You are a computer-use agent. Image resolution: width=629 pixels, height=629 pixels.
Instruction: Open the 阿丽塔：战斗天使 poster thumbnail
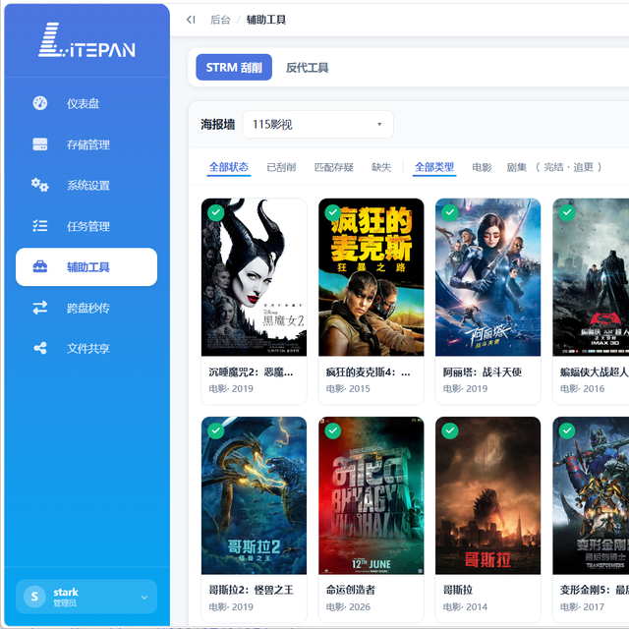(x=488, y=277)
